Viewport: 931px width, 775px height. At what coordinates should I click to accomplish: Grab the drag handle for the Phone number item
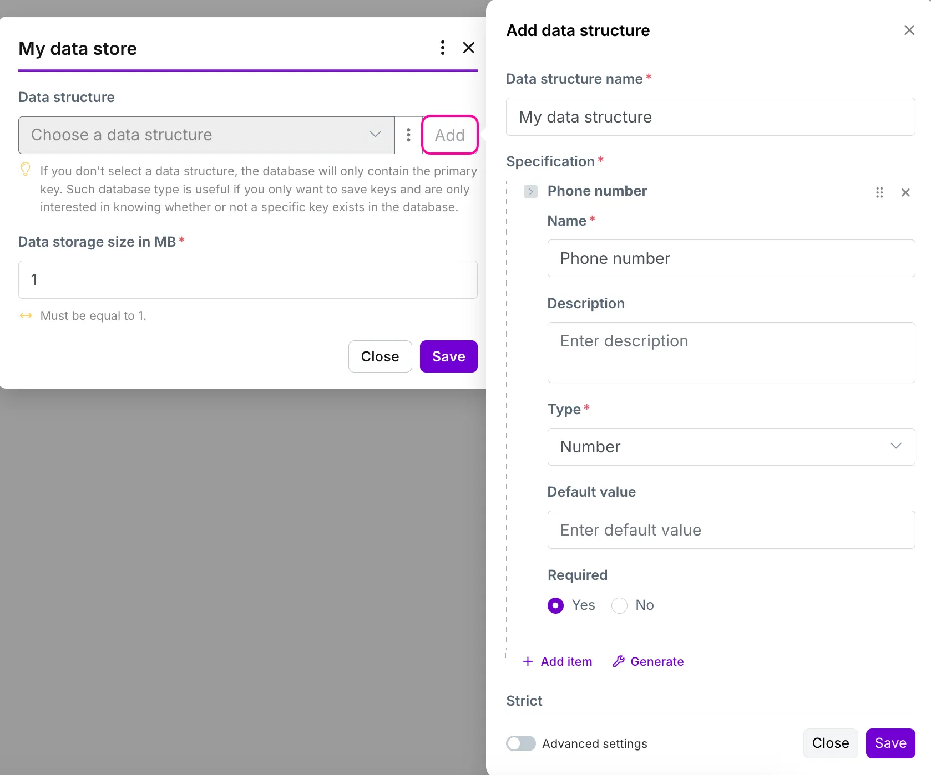point(879,192)
